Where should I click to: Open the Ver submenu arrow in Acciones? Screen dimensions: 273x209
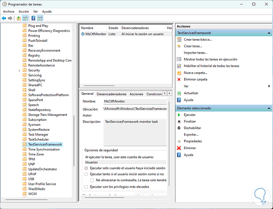269,86
